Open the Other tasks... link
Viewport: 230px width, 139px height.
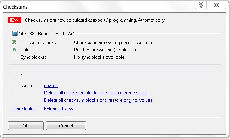(25, 109)
